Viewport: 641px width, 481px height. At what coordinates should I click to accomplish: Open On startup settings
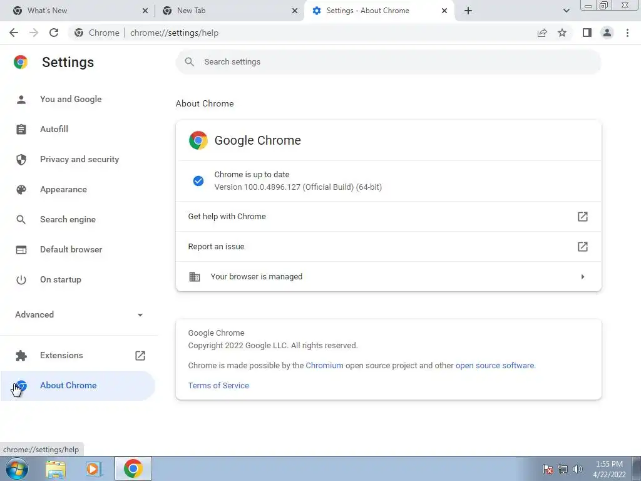tap(78, 280)
